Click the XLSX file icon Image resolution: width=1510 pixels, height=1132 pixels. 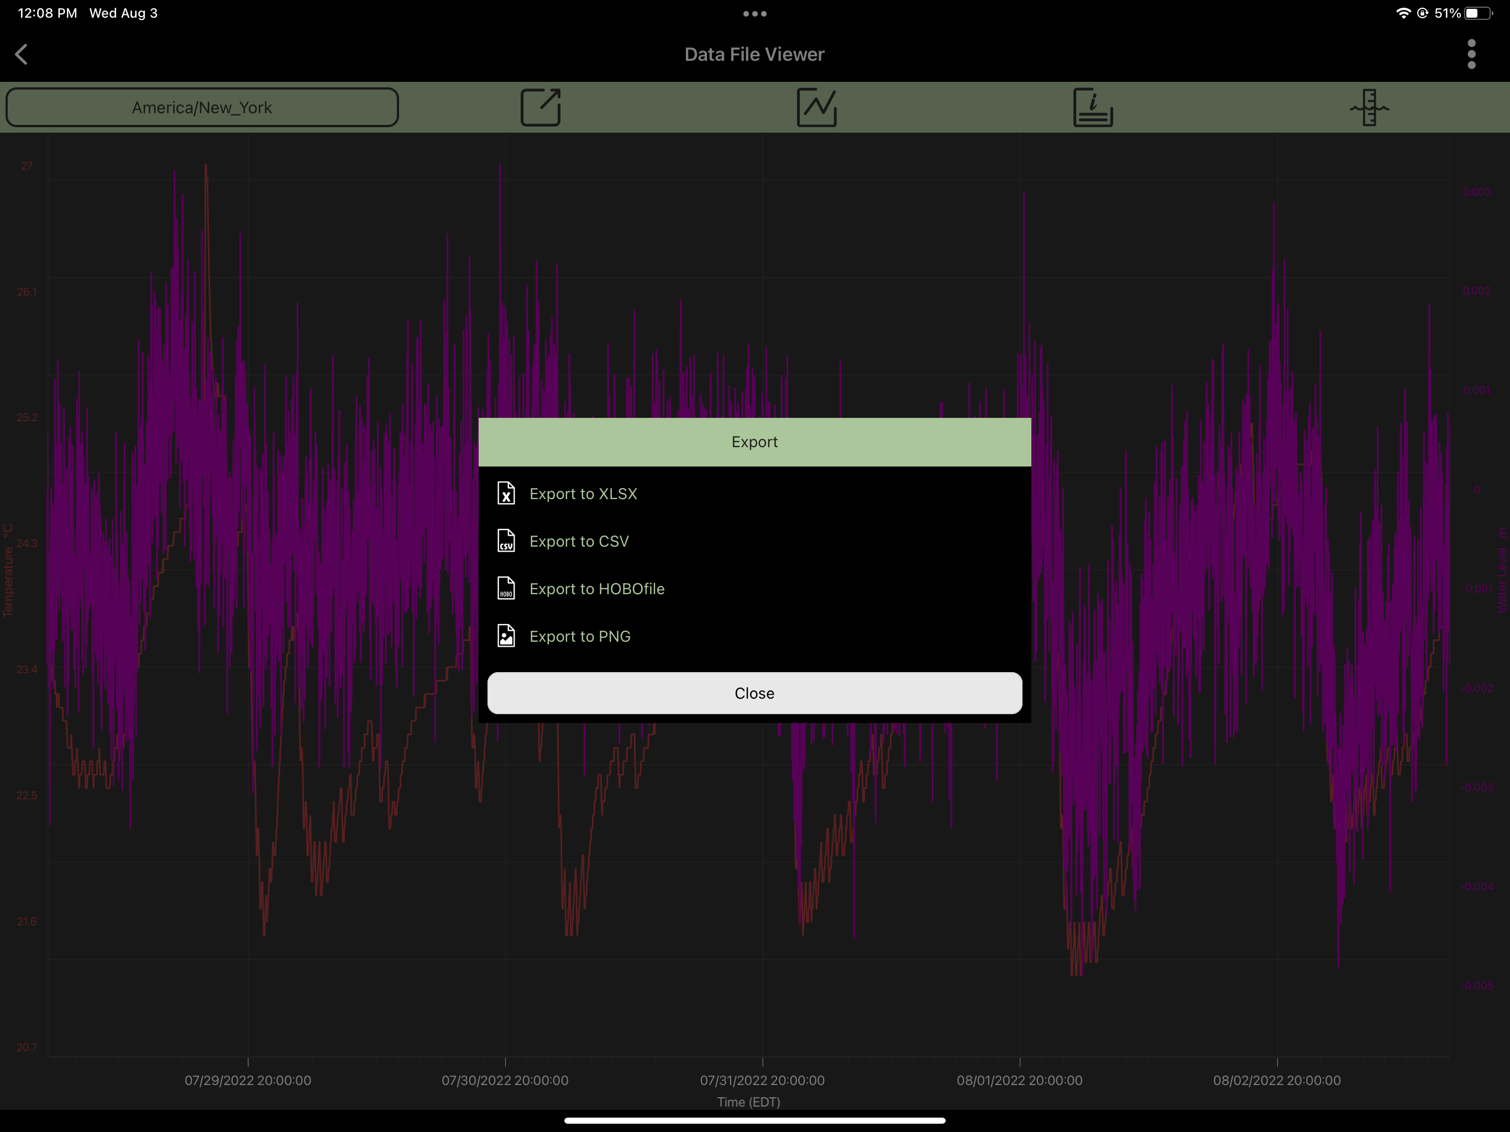pos(506,493)
